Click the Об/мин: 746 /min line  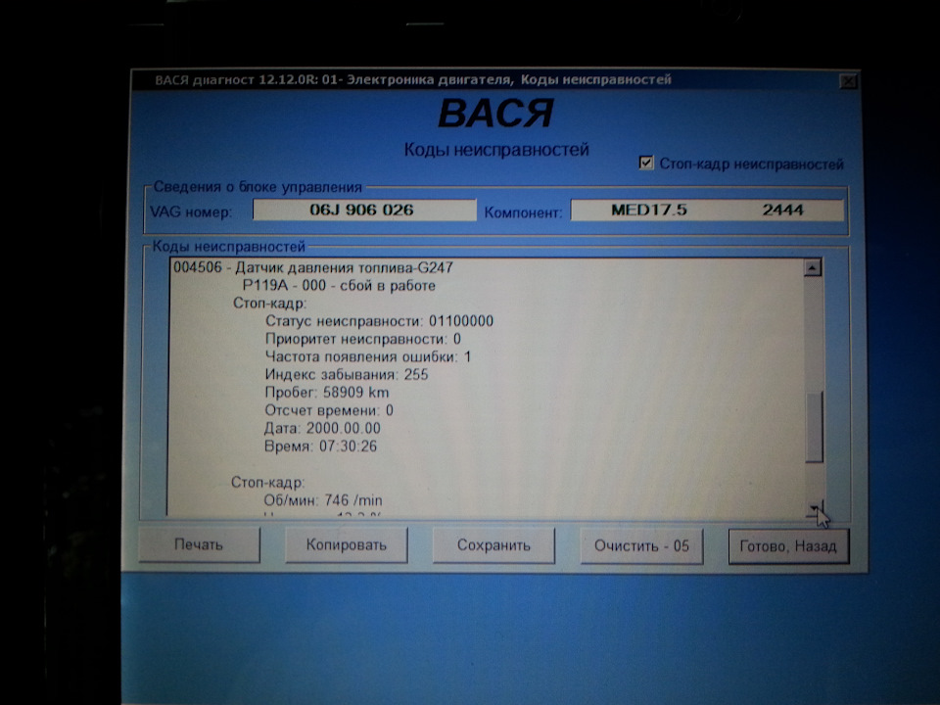[x=322, y=500]
